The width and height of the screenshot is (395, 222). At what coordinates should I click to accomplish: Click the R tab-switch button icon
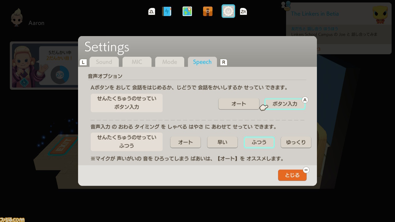point(224,62)
